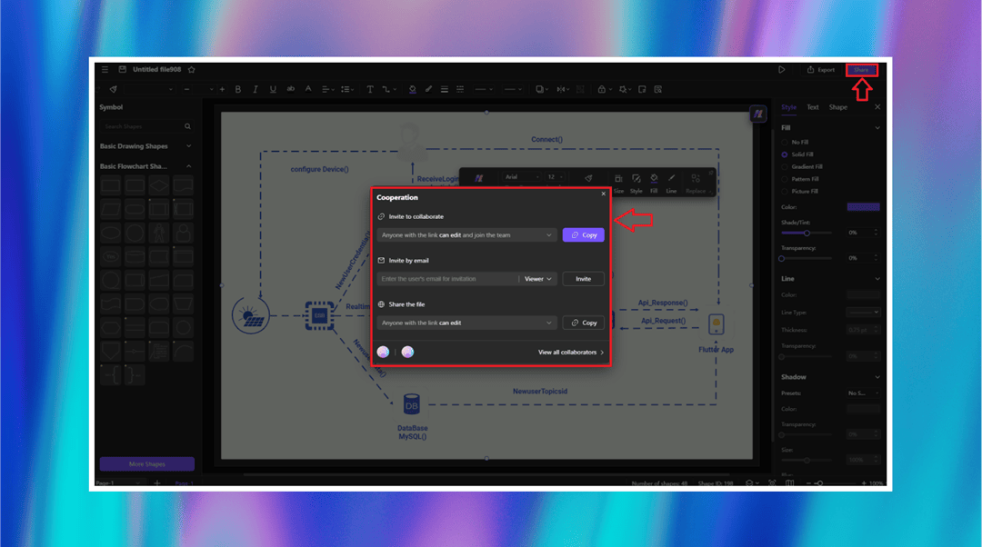
Task: Click the first collaborator avatar
Action: [x=384, y=353]
